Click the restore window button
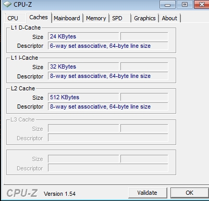209x201 pixels. click(x=185, y=5)
